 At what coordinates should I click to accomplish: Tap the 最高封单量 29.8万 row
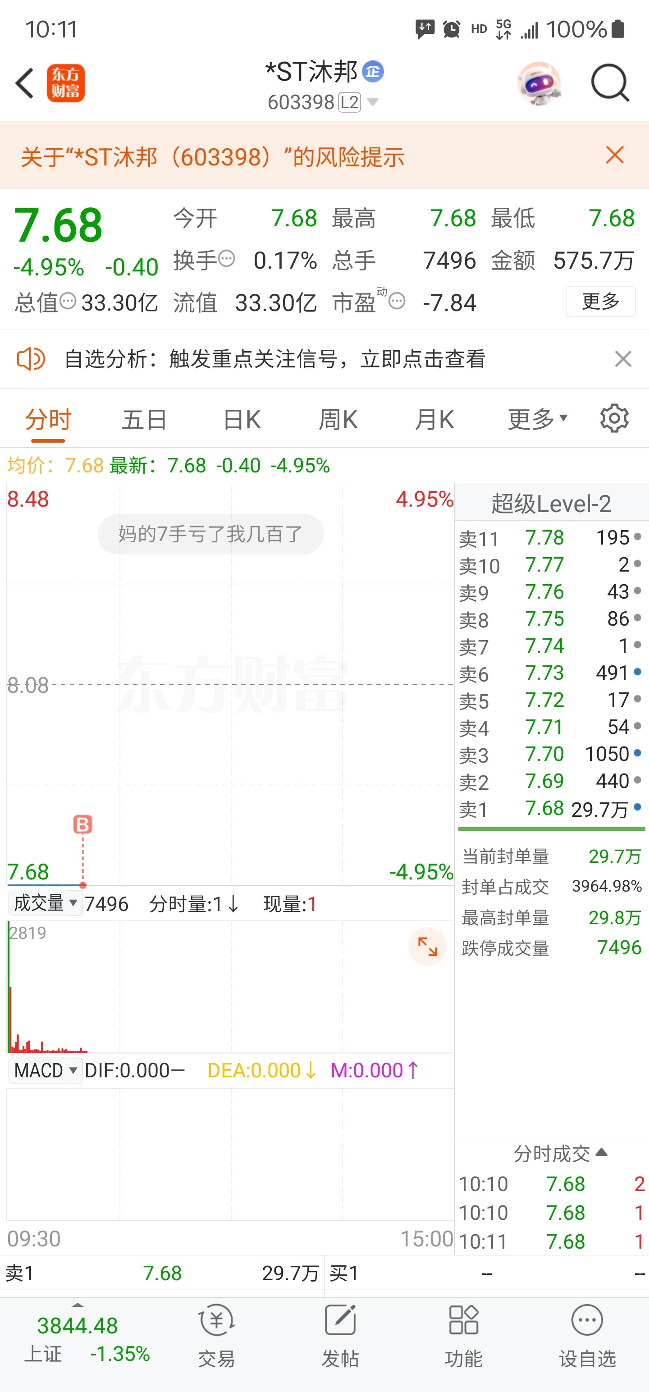(x=551, y=917)
